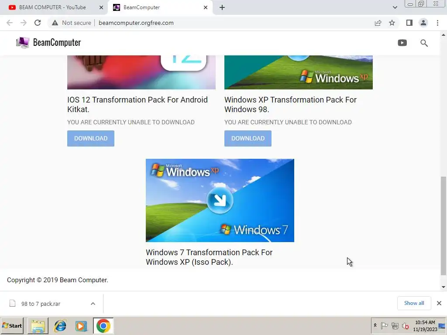Close the downloads bar
The height and width of the screenshot is (335, 447).
pyautogui.click(x=439, y=303)
